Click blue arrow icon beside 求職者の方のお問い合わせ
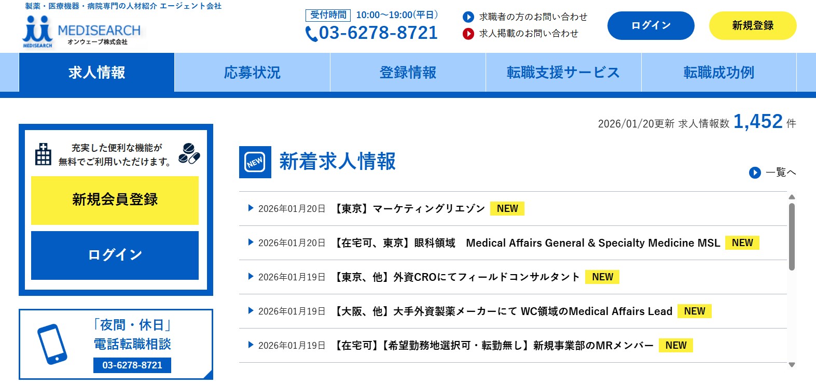The height and width of the screenshot is (385, 816). (468, 17)
